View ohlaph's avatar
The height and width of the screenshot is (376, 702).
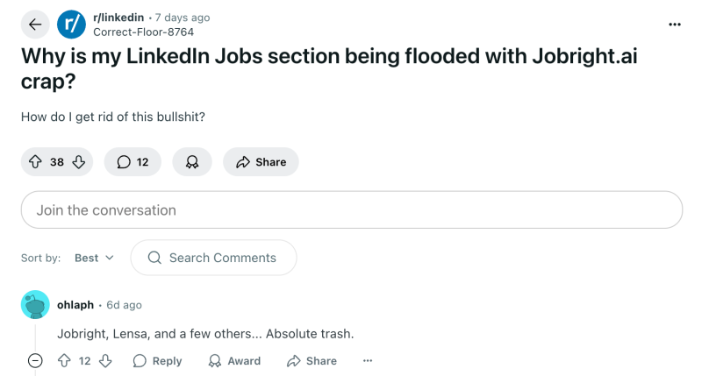[35, 305]
